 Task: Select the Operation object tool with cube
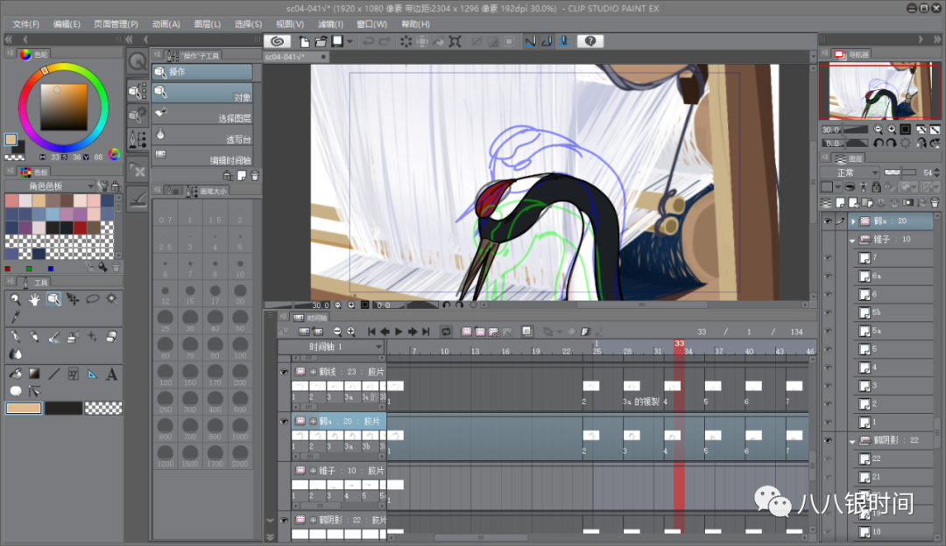click(x=53, y=299)
